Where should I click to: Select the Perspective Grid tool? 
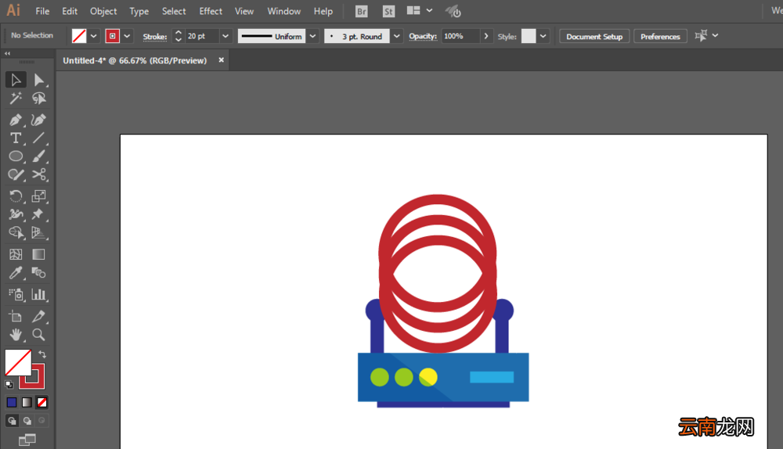point(39,232)
